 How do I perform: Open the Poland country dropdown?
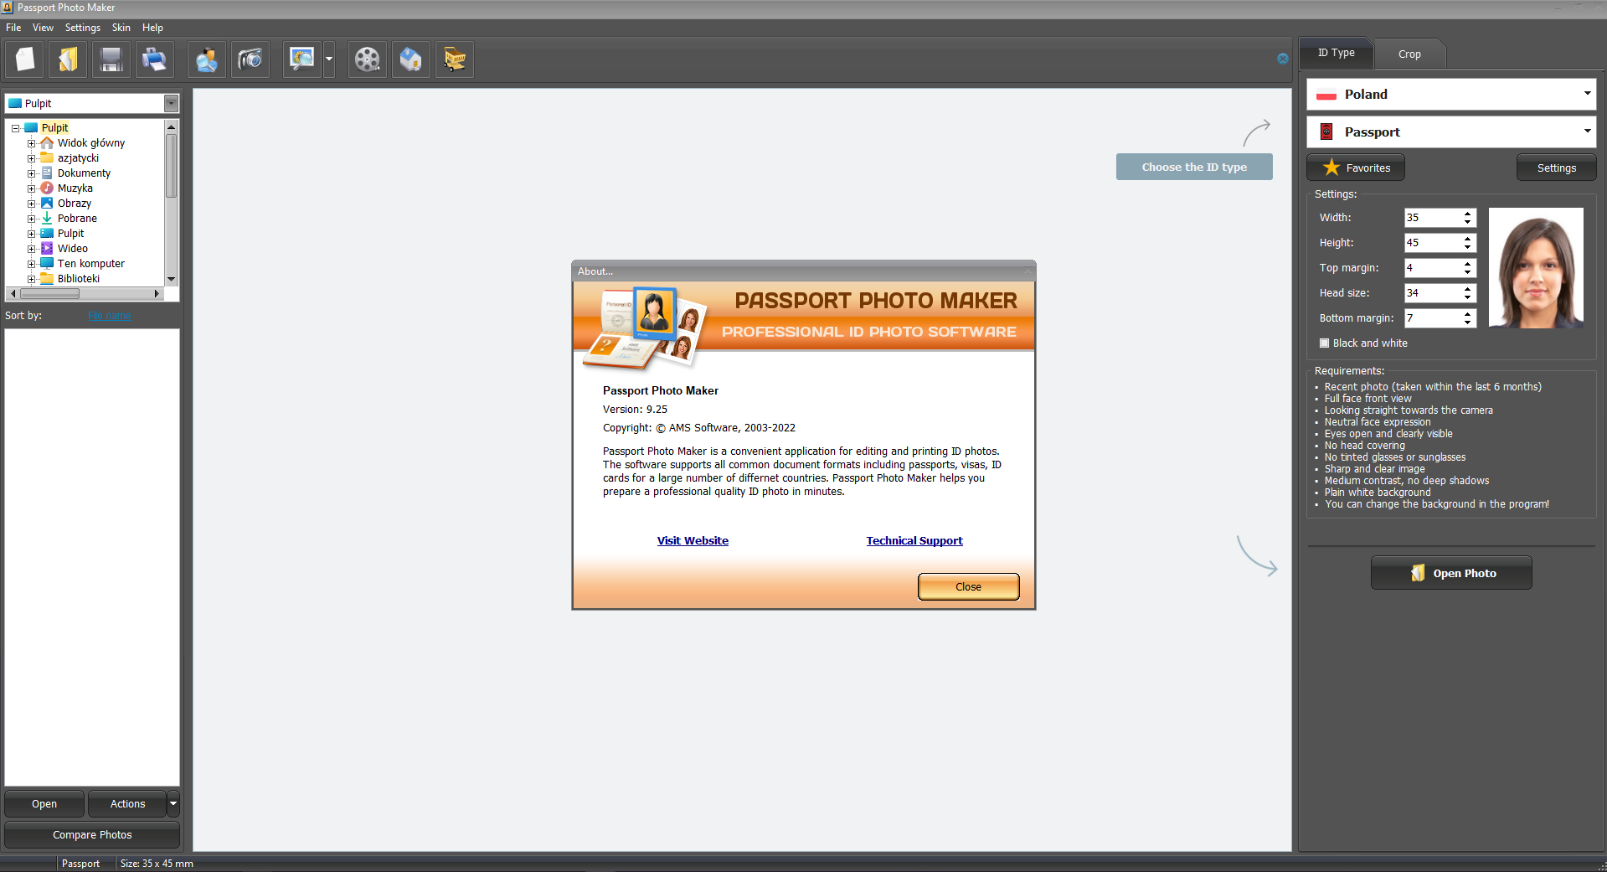(x=1586, y=94)
